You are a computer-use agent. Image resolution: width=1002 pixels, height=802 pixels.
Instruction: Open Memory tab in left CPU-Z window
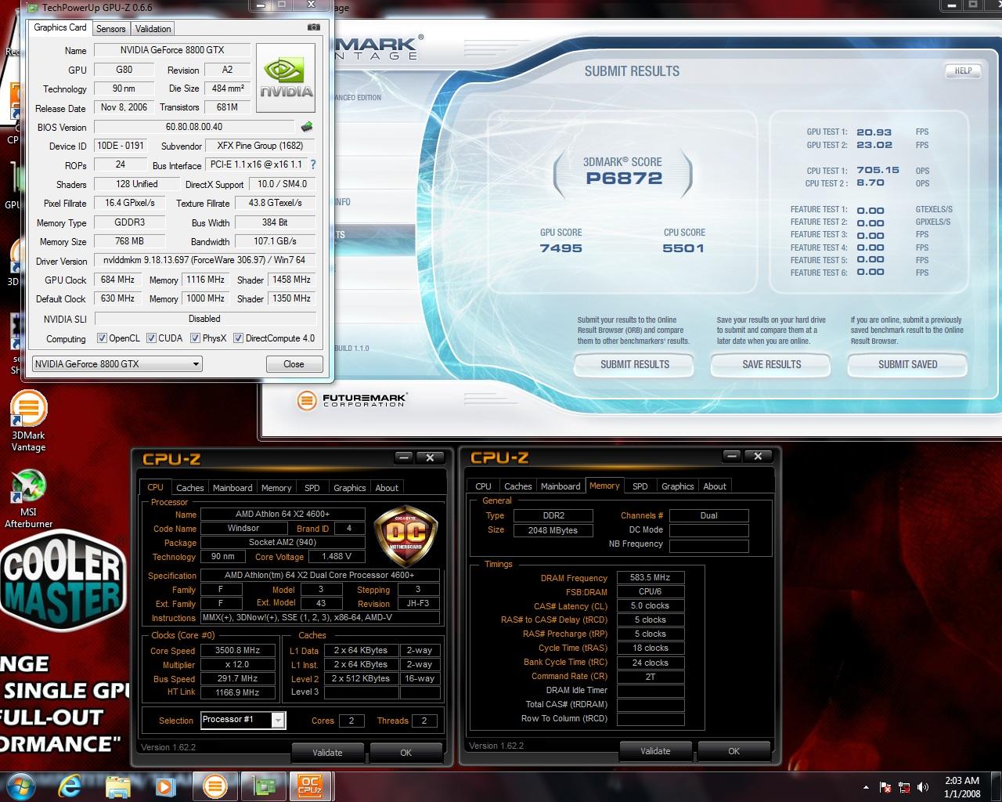[276, 487]
